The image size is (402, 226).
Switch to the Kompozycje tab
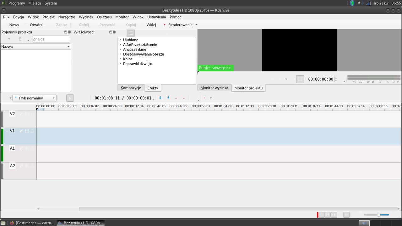131,88
